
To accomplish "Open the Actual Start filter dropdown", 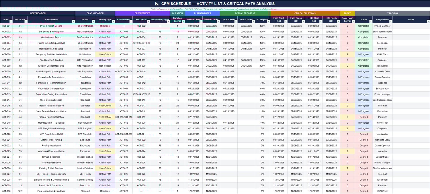I will [236, 21].
